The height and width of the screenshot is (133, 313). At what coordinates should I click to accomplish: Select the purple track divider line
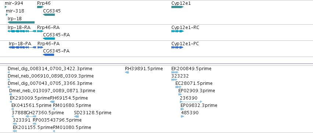pos(157,64)
